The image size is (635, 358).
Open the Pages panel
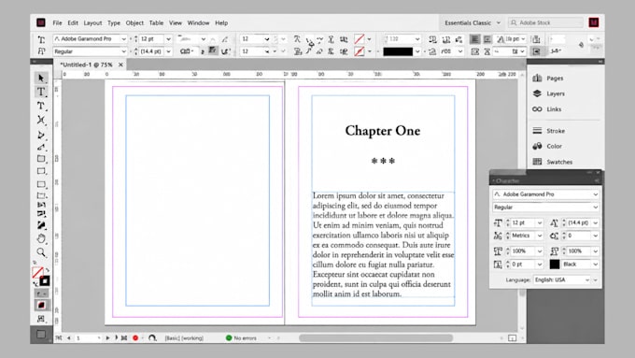pyautogui.click(x=548, y=79)
